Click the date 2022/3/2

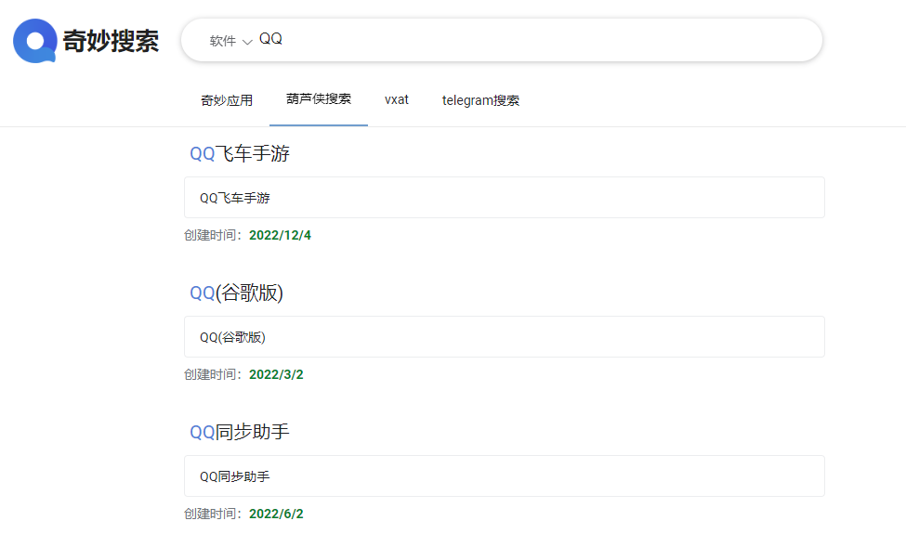(276, 374)
